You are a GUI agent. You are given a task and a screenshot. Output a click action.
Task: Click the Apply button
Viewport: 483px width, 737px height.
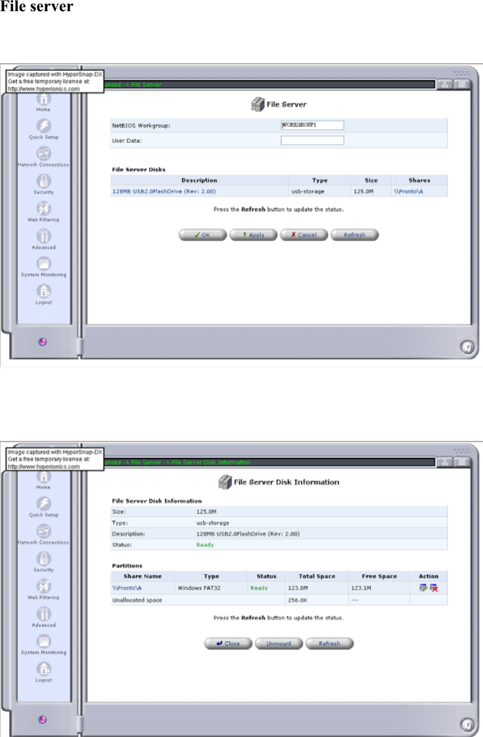[x=253, y=234]
